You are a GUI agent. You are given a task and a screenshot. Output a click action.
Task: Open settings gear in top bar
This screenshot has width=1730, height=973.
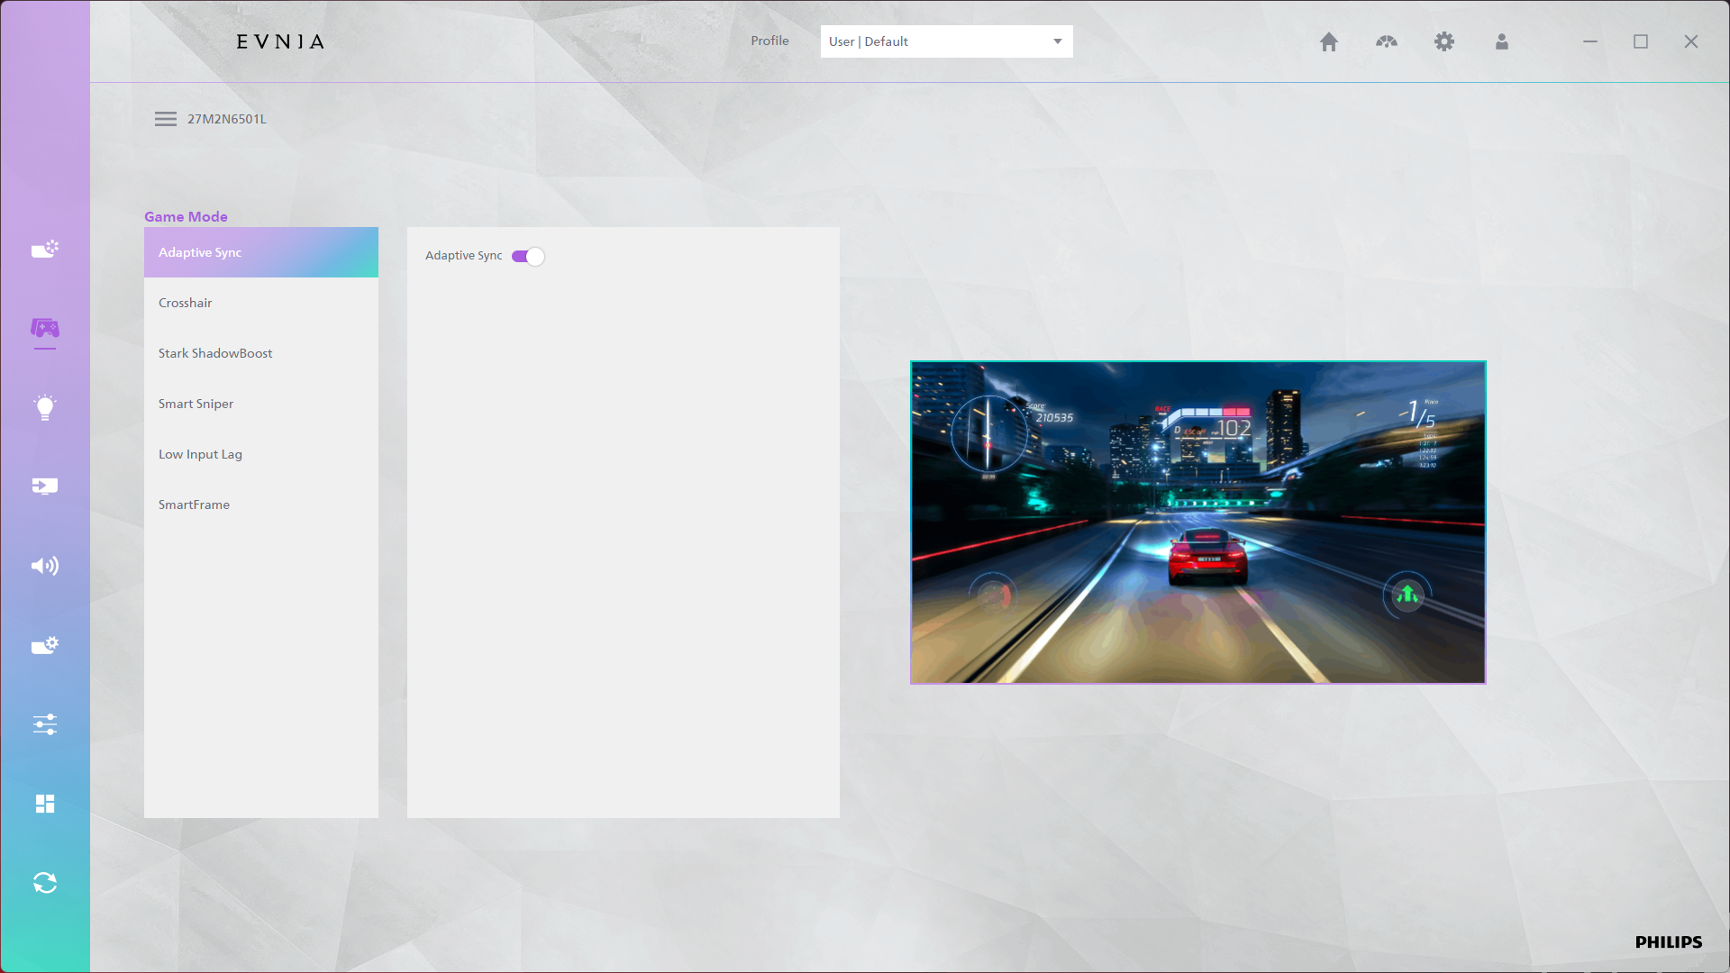tap(1443, 41)
